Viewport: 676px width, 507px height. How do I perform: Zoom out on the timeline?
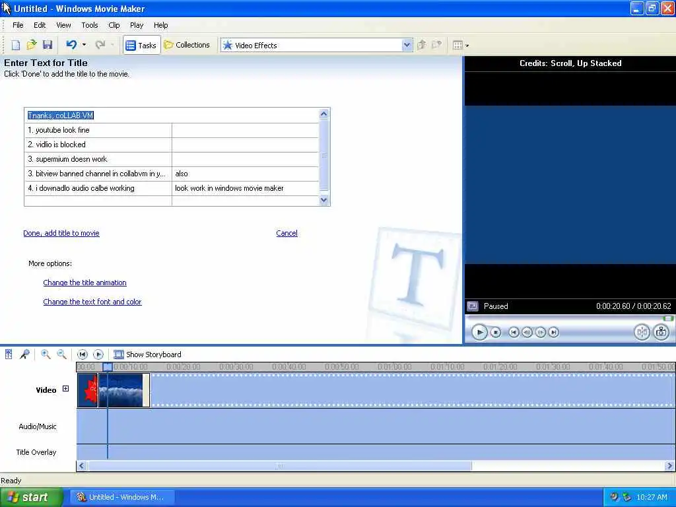pyautogui.click(x=61, y=355)
